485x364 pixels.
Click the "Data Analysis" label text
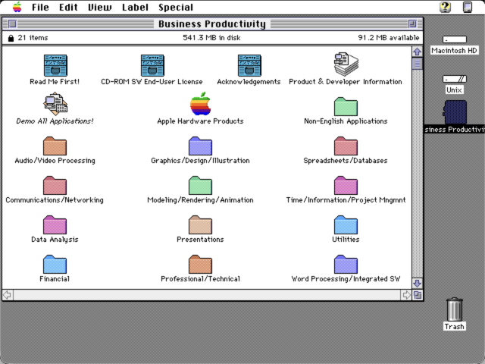55,240
